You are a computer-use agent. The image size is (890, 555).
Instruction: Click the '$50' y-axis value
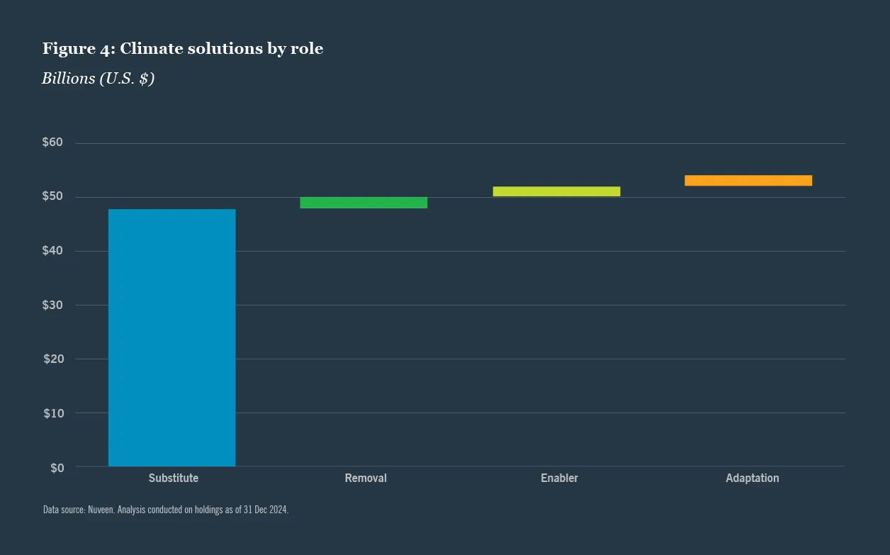pos(52,196)
